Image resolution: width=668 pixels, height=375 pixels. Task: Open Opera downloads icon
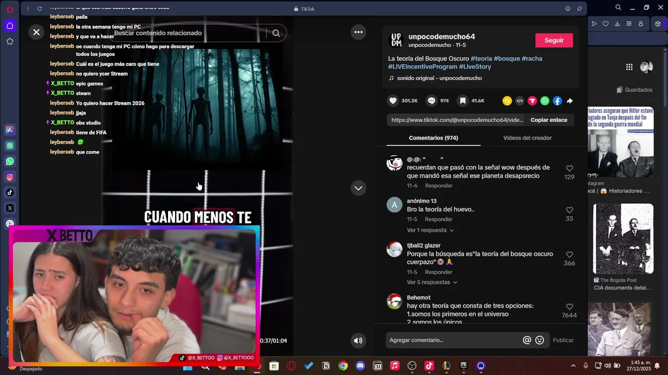pos(617,23)
